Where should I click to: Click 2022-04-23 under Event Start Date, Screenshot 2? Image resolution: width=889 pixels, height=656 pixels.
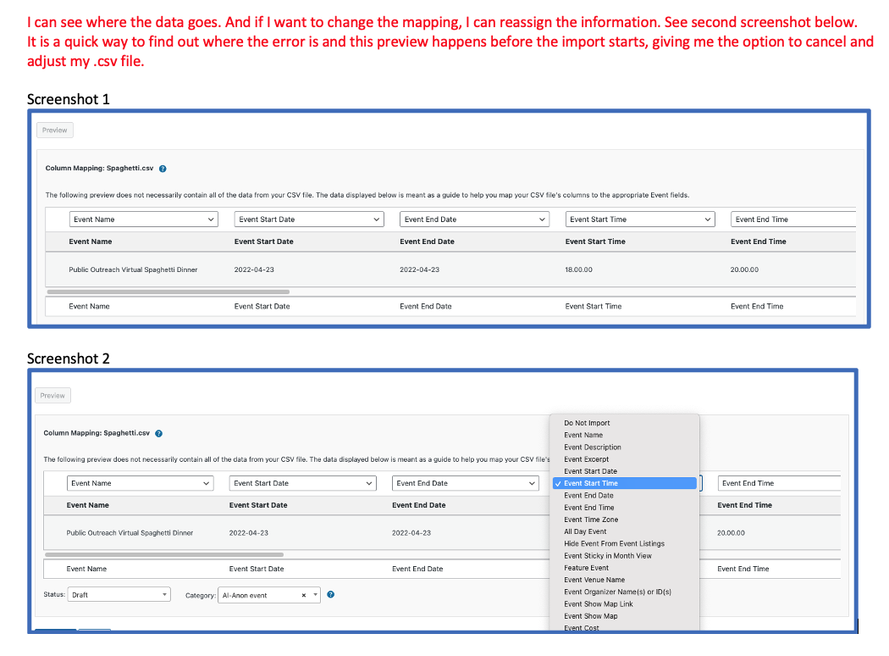(249, 533)
